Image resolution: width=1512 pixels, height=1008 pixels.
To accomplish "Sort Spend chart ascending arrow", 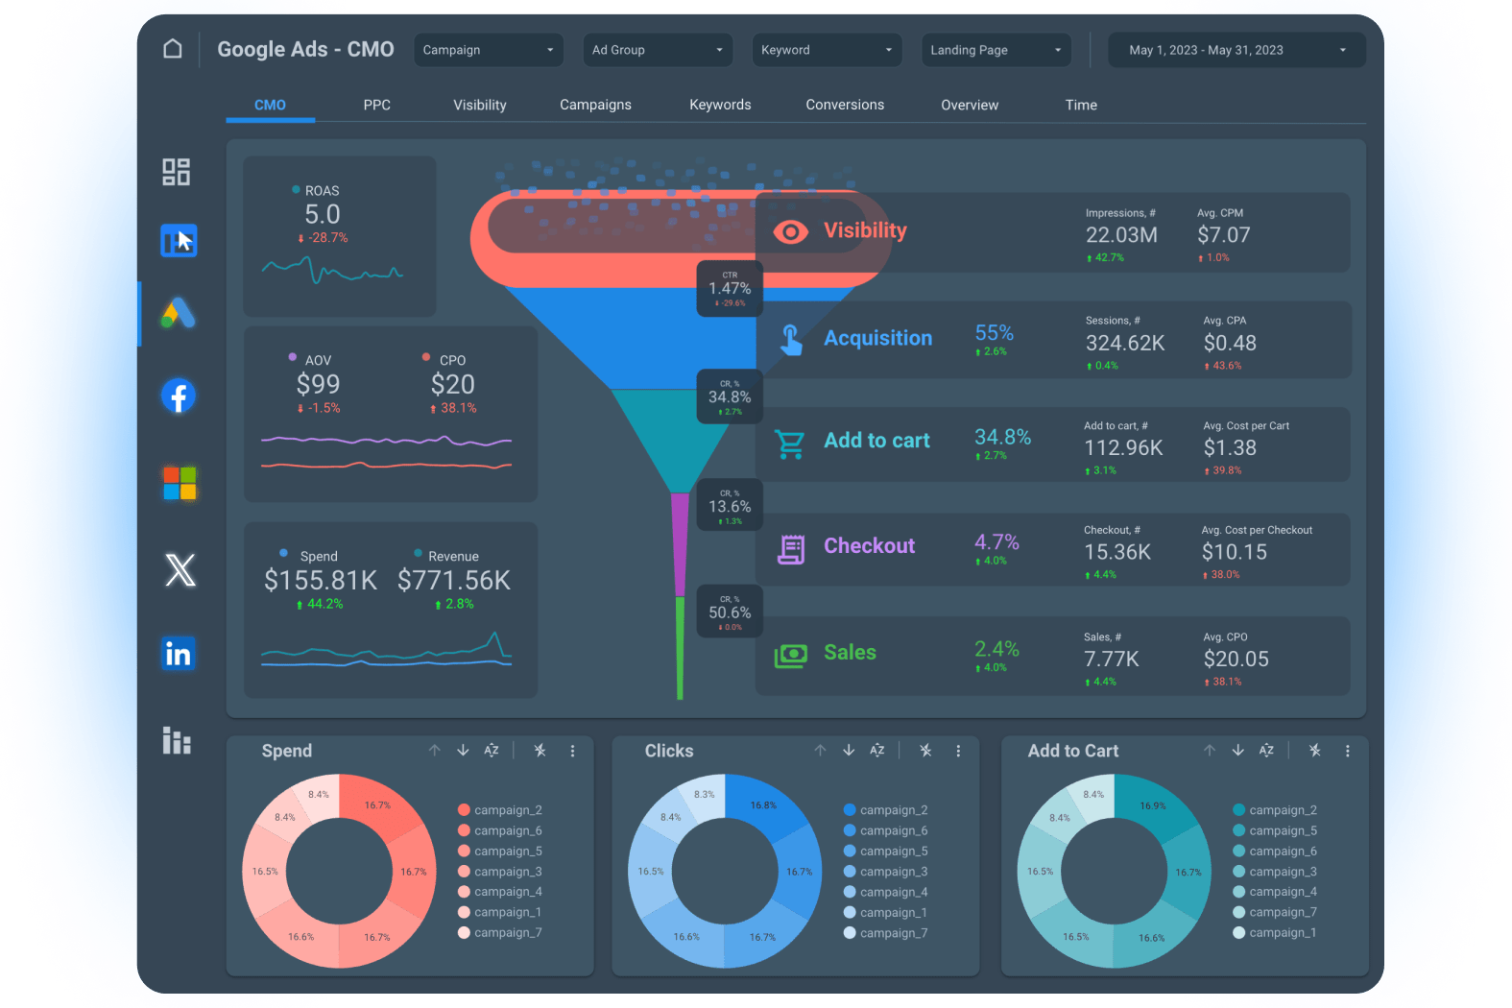I will point(435,751).
